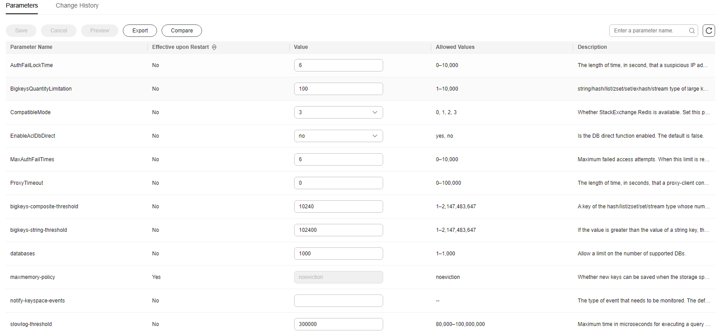This screenshot has height=334, width=720.
Task: Click the BigkeysQuantityLimitation value input
Action: pyautogui.click(x=338, y=89)
